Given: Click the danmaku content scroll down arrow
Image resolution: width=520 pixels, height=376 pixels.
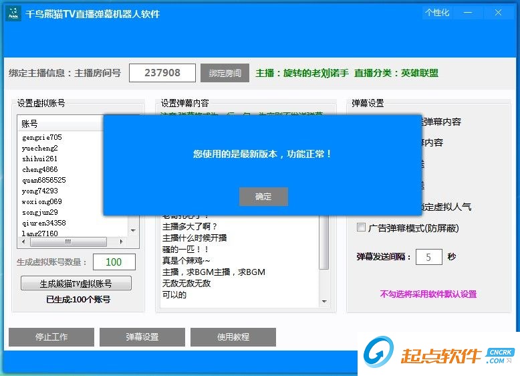Looking at the screenshot, I should tap(324, 301).
